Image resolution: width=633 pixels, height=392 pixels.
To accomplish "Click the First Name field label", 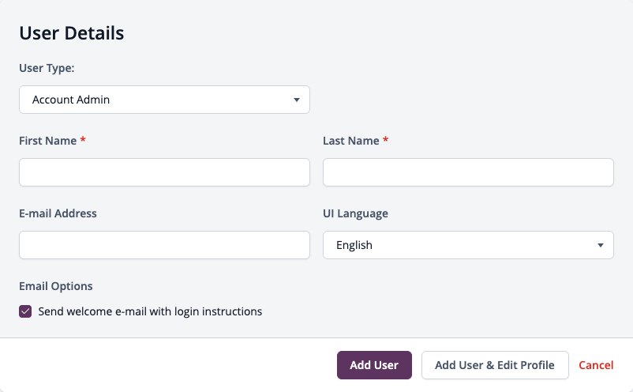I will [47, 141].
